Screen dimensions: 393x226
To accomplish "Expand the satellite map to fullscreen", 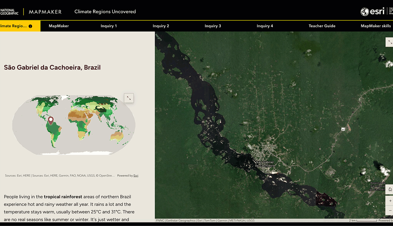I will click(x=390, y=42).
